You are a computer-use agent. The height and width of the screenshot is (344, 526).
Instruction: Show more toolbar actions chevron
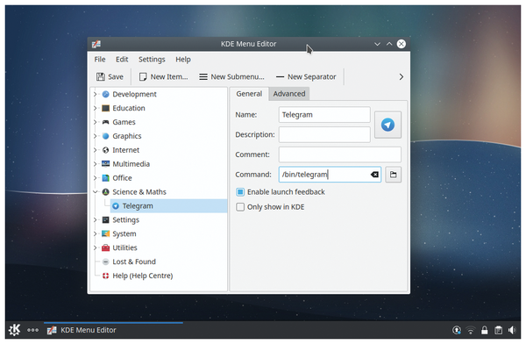pos(401,76)
